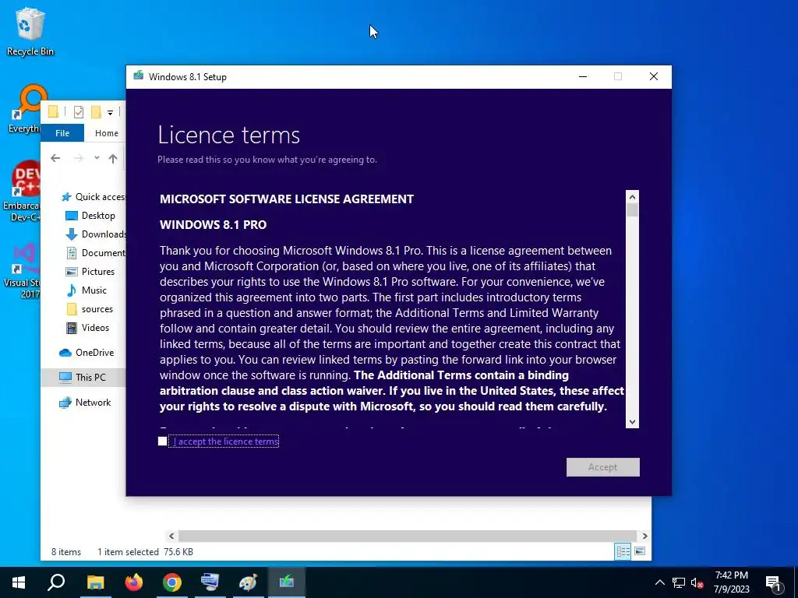Click the Embarcadero Dev-C++ desktop shortcut
Image resolution: width=798 pixels, height=598 pixels.
[x=21, y=192]
